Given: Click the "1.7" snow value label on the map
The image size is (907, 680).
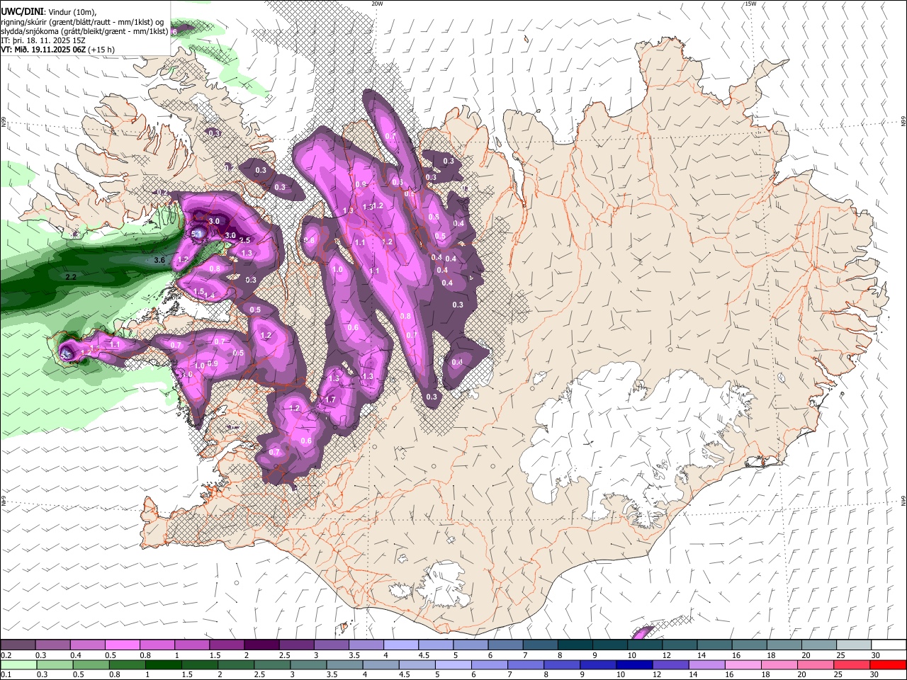Looking at the screenshot, I should tap(330, 400).
